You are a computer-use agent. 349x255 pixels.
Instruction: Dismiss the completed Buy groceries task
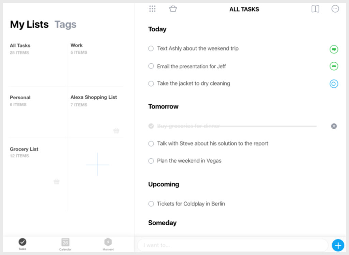pyautogui.click(x=334, y=126)
